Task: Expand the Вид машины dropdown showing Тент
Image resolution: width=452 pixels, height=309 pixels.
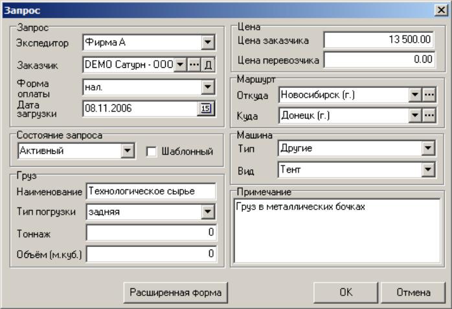Action: point(428,169)
